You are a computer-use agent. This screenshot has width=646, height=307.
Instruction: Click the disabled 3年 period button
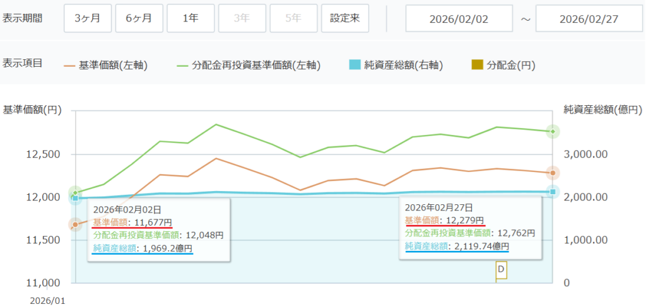coord(242,18)
